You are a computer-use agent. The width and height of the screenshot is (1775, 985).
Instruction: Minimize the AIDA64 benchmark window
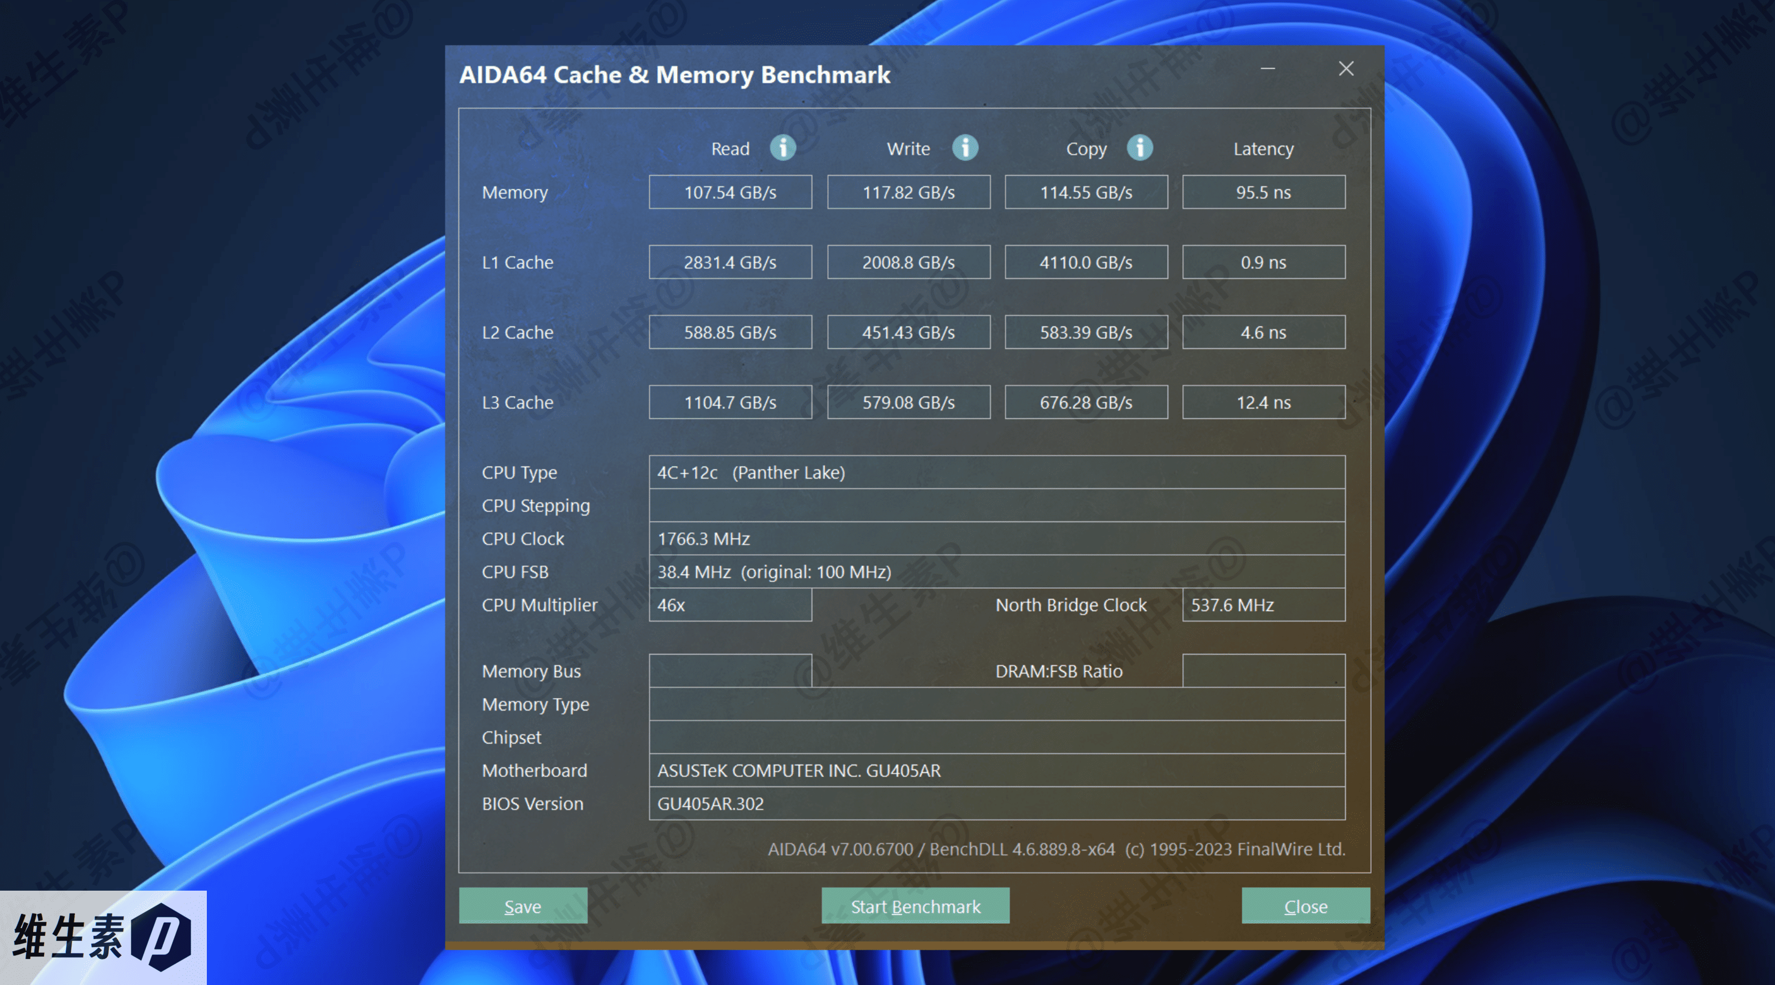1268,68
